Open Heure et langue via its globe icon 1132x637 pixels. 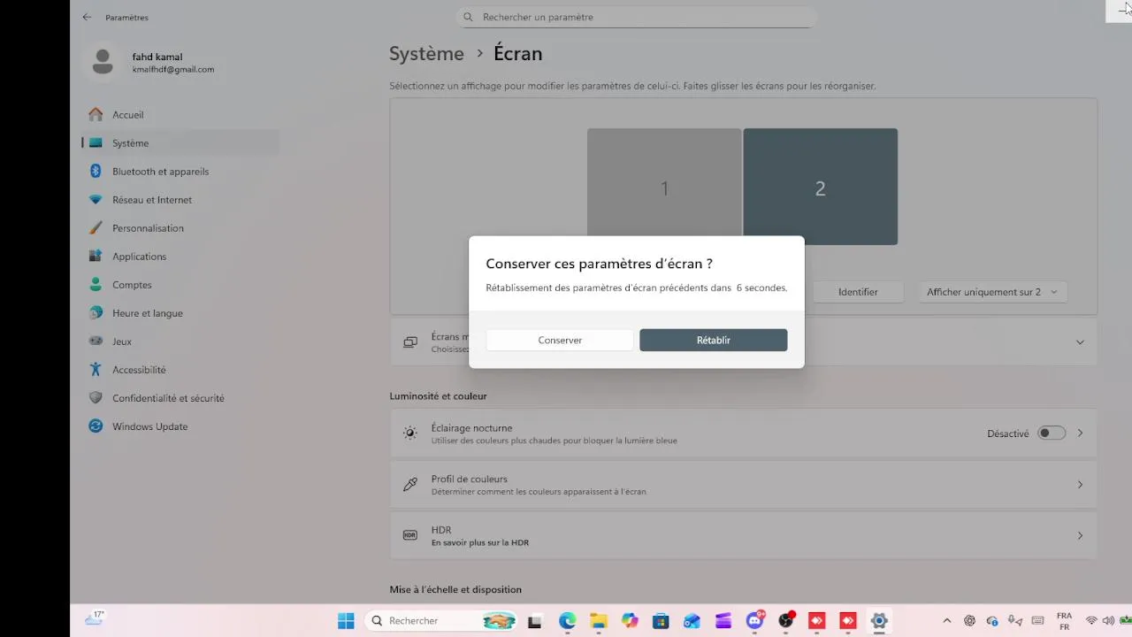tap(96, 313)
